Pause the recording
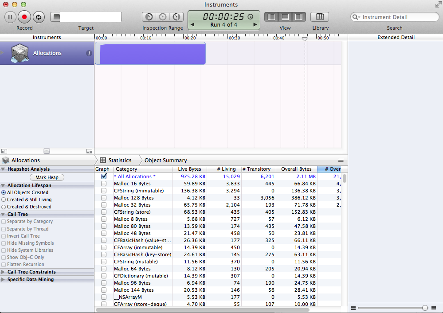This screenshot has height=313, width=443. click(x=10, y=17)
